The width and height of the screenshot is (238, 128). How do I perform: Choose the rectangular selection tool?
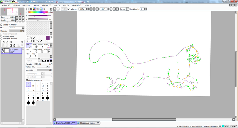coord(28,38)
